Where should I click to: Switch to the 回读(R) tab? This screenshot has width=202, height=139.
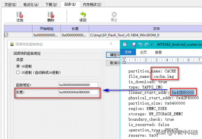pyautogui.click(x=70, y=4)
